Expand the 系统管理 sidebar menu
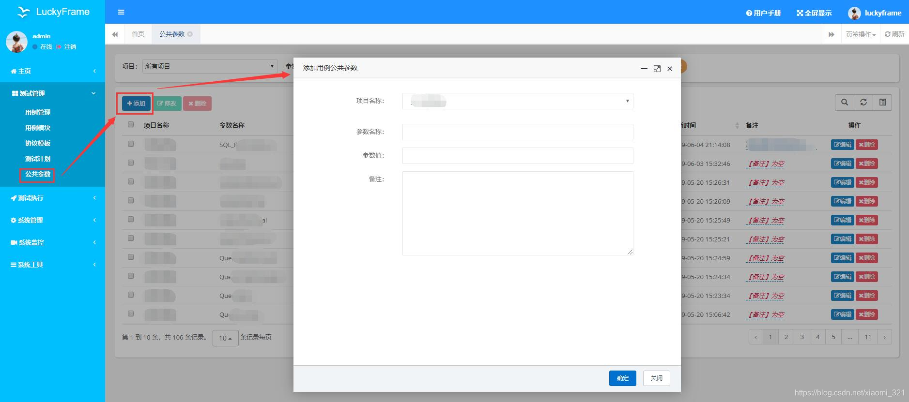Viewport: 909px width, 402px height. point(52,220)
